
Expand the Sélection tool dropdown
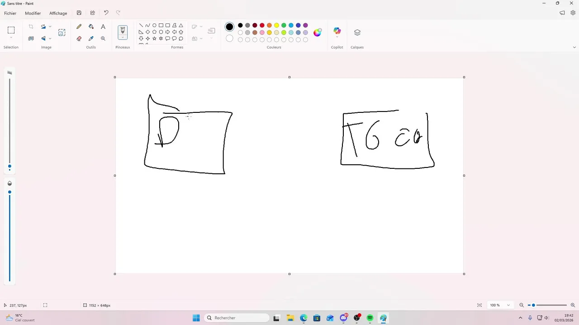pyautogui.click(x=11, y=38)
